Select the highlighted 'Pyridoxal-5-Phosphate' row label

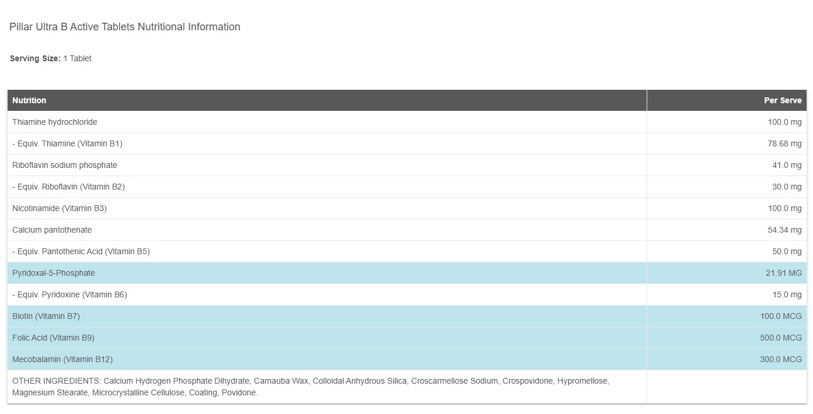54,273
